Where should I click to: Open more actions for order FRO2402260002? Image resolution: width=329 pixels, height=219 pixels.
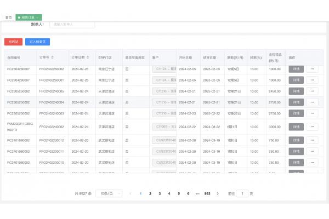click(x=312, y=69)
